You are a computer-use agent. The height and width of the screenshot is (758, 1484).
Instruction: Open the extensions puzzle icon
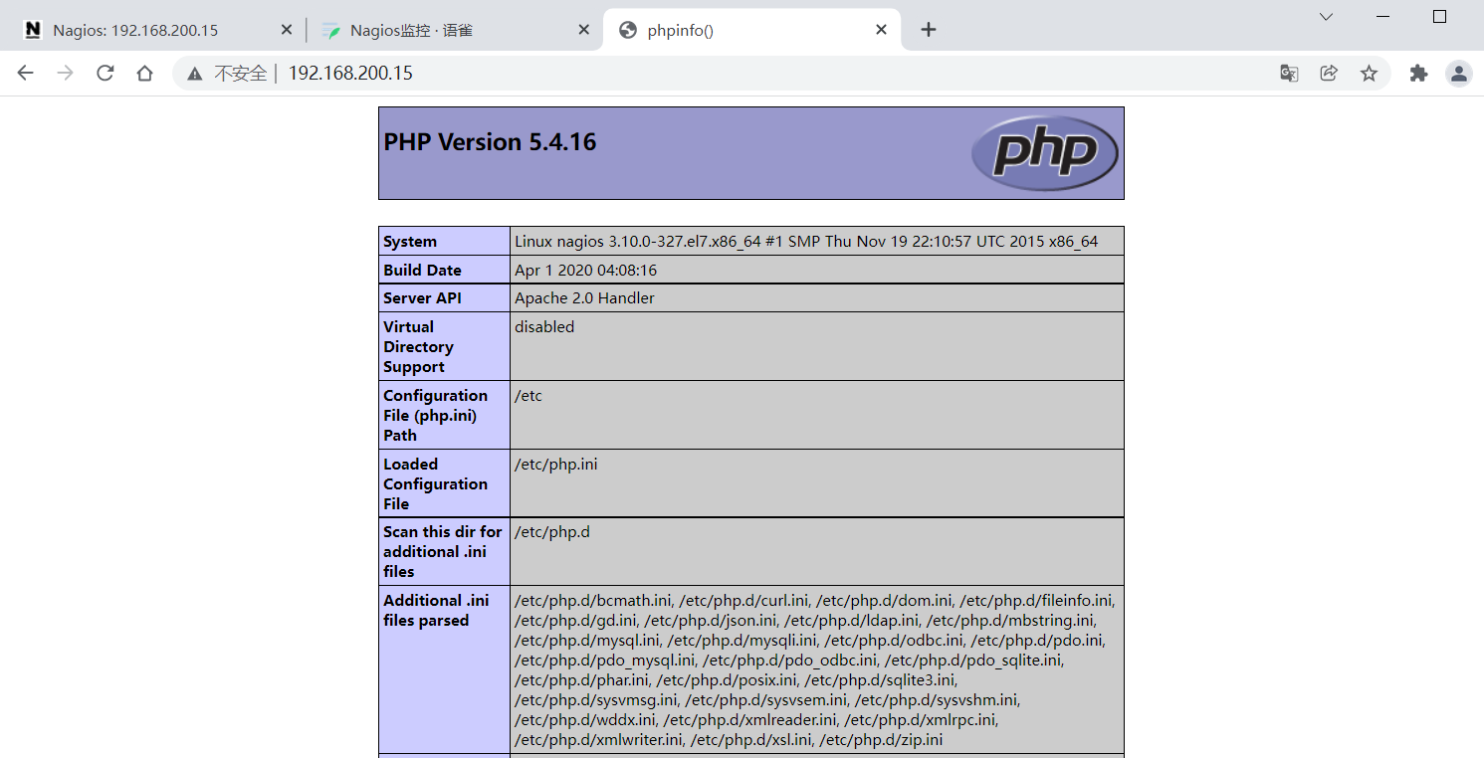pyautogui.click(x=1419, y=73)
